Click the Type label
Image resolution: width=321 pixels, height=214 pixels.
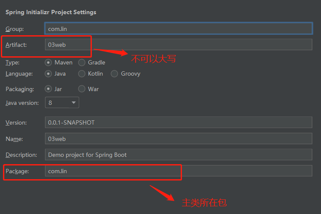coord(12,62)
